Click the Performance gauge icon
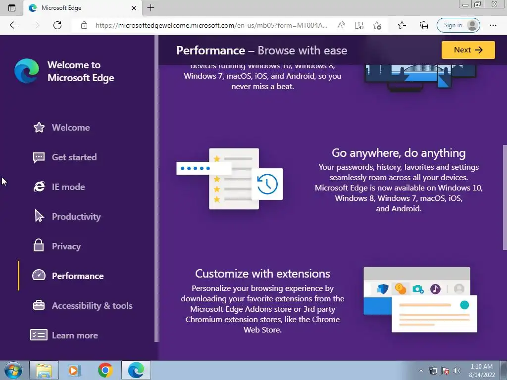Viewport: 507px width, 380px height. (39, 275)
